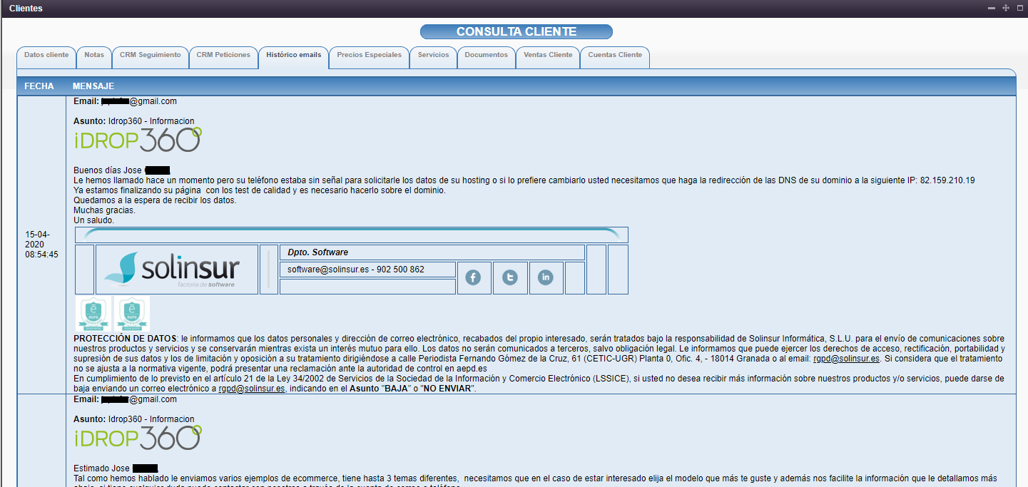The height and width of the screenshot is (487, 1028).
Task: Click the 'Un saludo.' line
Action: [94, 220]
